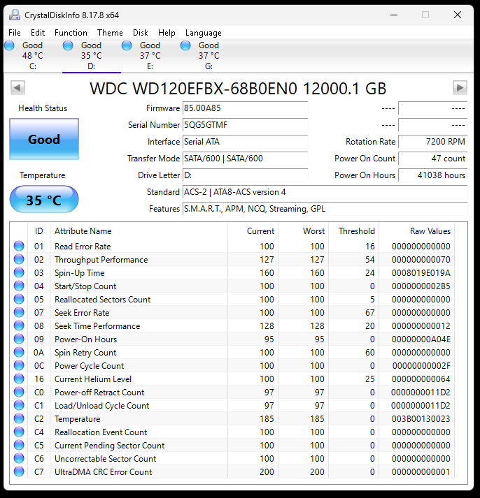Click the ID column header
Viewport: 480px width, 498px height.
[38, 231]
